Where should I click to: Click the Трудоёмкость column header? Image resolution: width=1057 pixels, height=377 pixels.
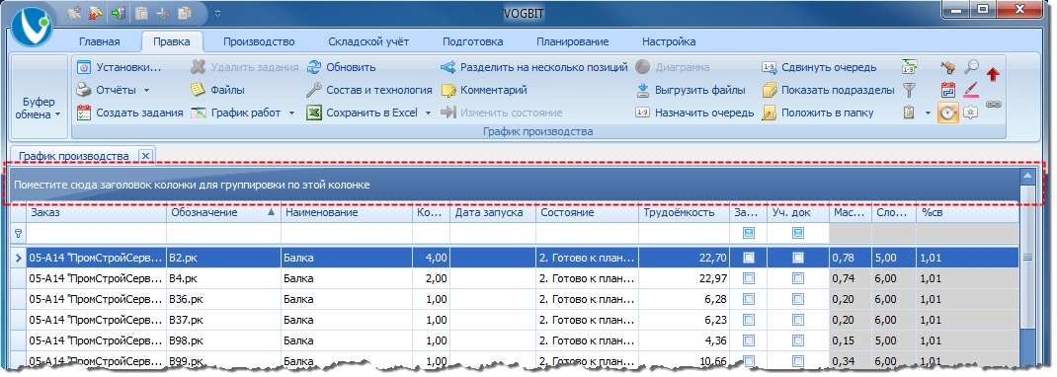pyautogui.click(x=685, y=213)
